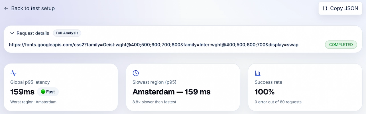Viewport: 366px width, 114px height.
Task: Click the 0 error out of 80 requests text
Action: (278, 102)
